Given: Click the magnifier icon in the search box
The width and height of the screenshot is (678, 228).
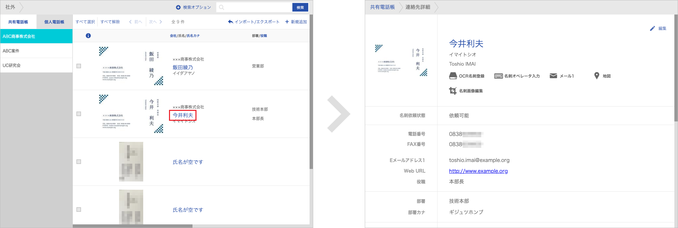Looking at the screenshot, I should [x=222, y=7].
